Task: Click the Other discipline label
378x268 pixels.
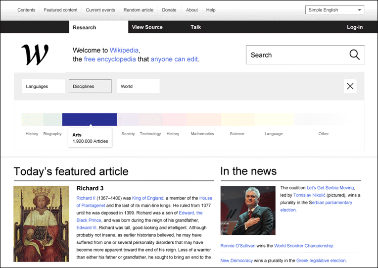Action: [323, 134]
